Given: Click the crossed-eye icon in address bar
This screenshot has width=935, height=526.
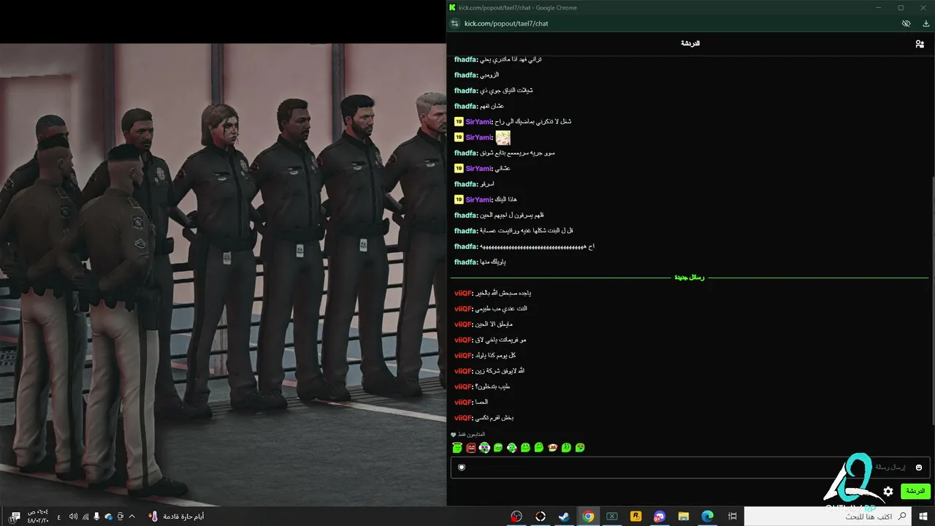Looking at the screenshot, I should [x=907, y=23].
